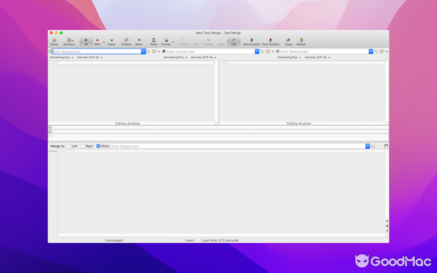Click the Home icon in the toolbar
437x273 pixels.
point(54,41)
